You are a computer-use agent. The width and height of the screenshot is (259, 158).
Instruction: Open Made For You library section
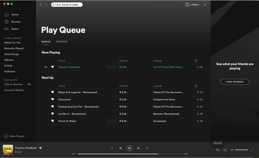(x=12, y=42)
